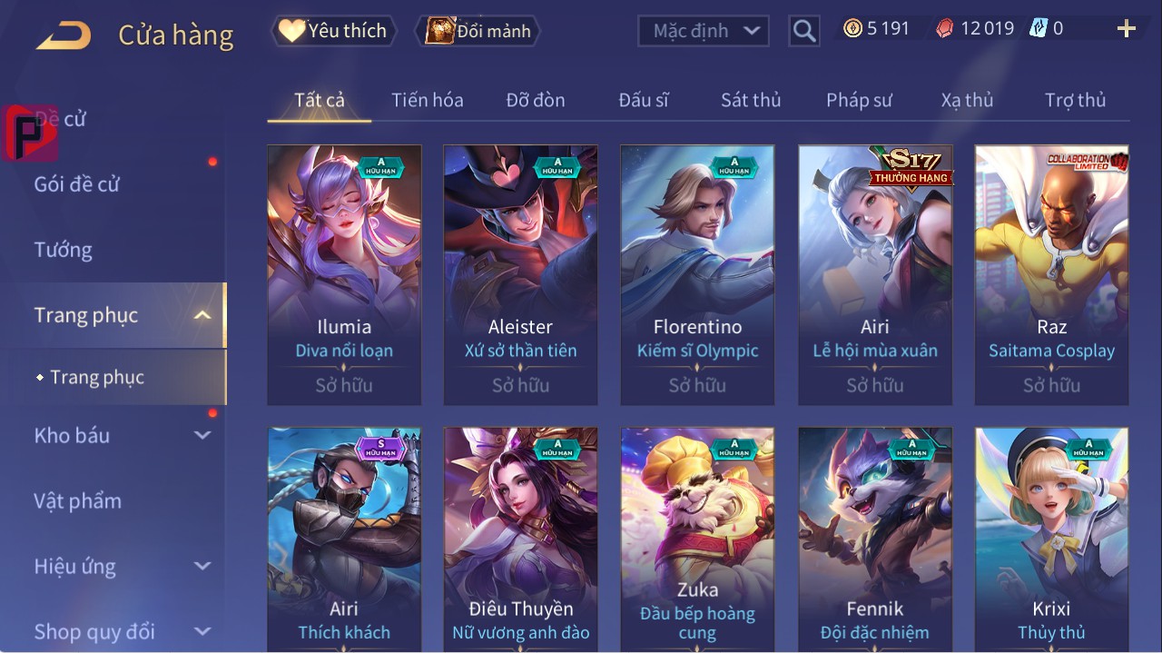This screenshot has height=653, width=1162.
Task: Select the Tiến hóa filter tab
Action: (428, 100)
